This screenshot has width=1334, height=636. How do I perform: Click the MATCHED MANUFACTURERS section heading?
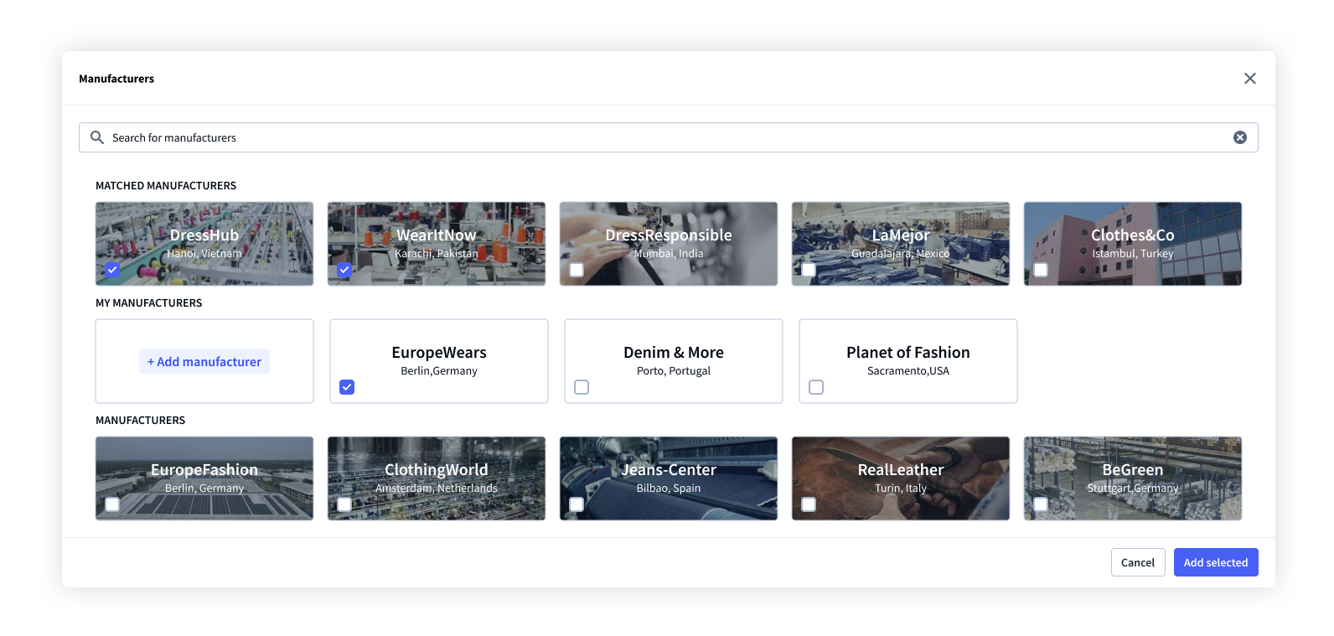[166, 186]
